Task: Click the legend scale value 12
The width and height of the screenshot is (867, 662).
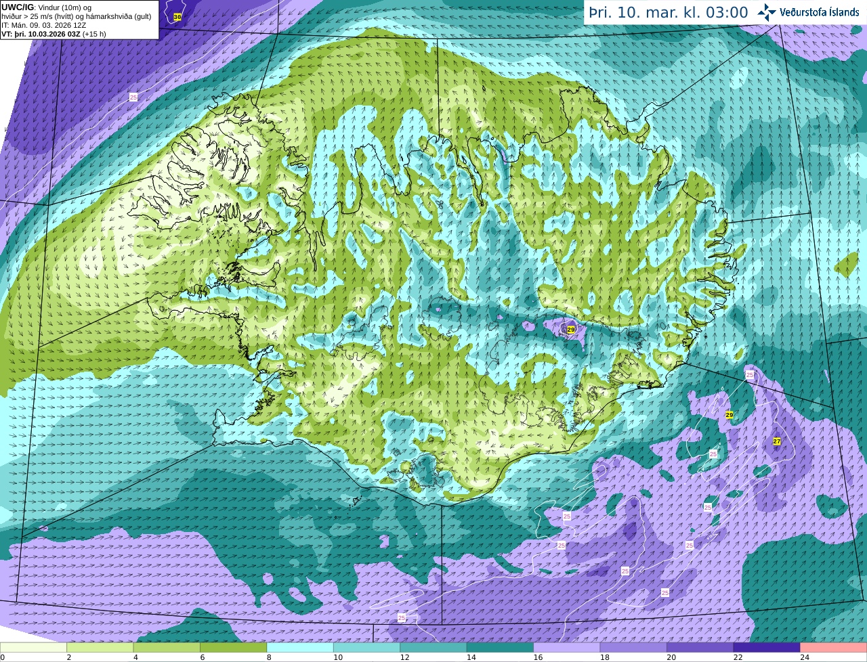Action: click(404, 657)
